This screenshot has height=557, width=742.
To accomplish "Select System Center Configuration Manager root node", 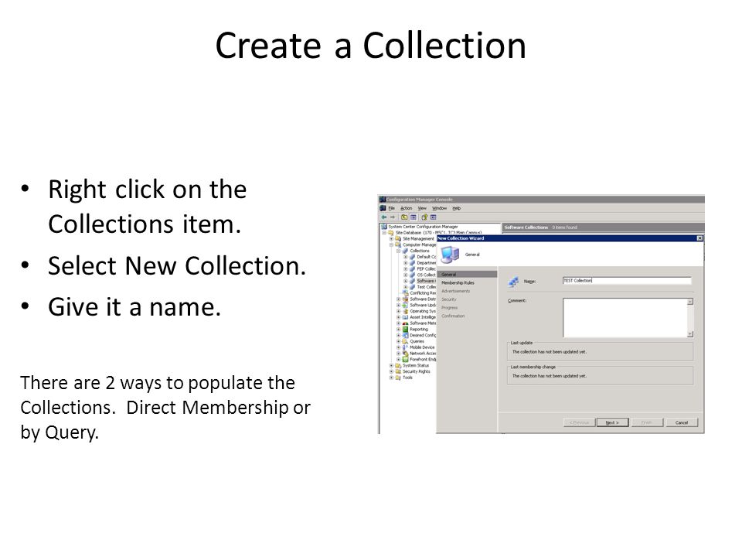I will point(423,227).
